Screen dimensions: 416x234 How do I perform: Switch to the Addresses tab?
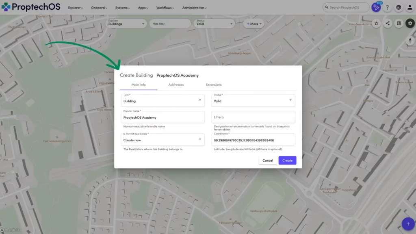point(176,85)
